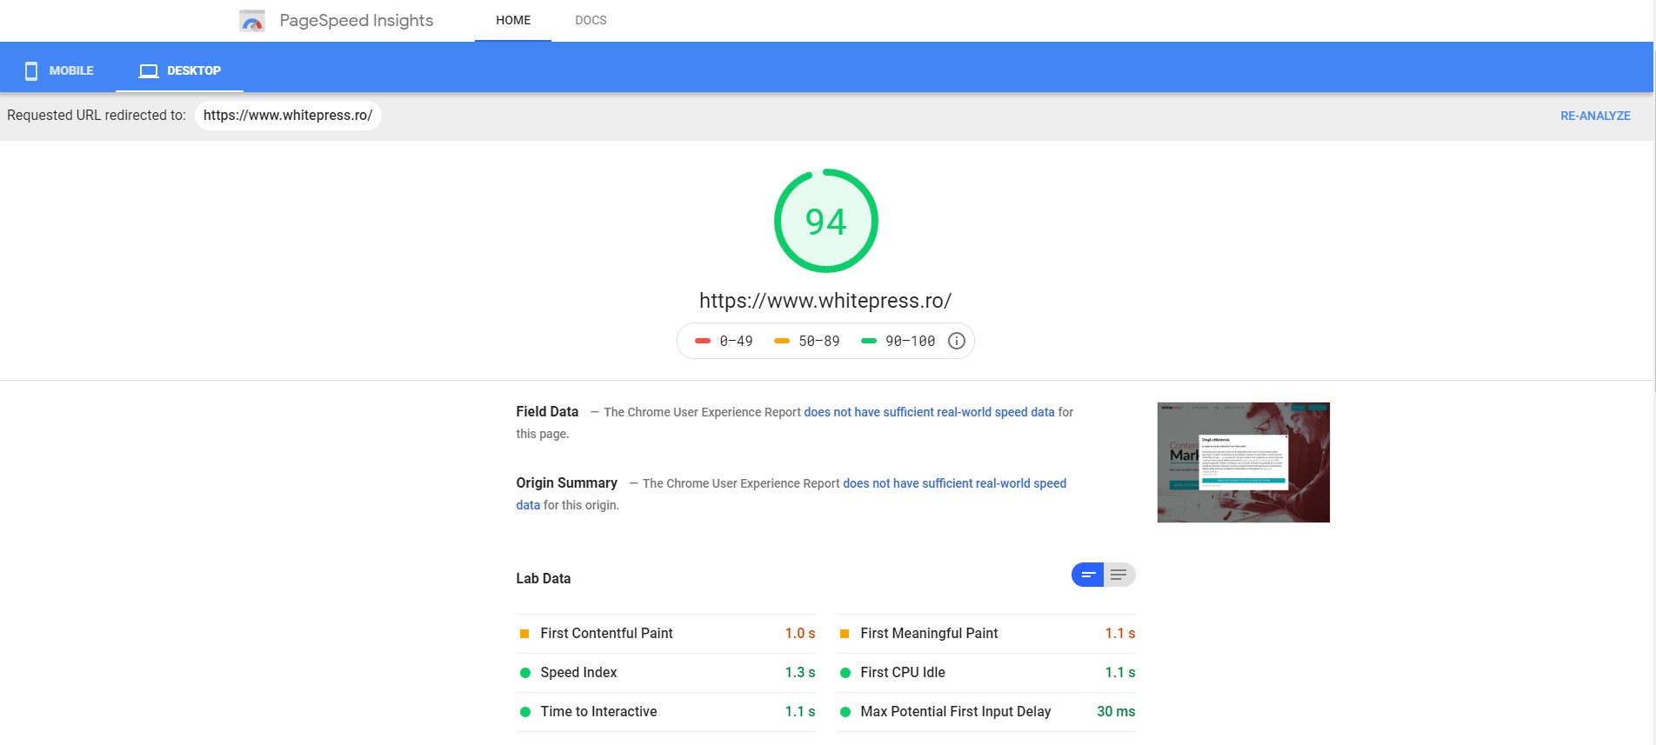Switch to the MOBILE results tab
This screenshot has height=745, width=1656.
pyautogui.click(x=58, y=70)
